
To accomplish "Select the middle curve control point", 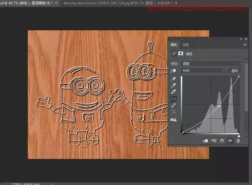I will 219,106.
